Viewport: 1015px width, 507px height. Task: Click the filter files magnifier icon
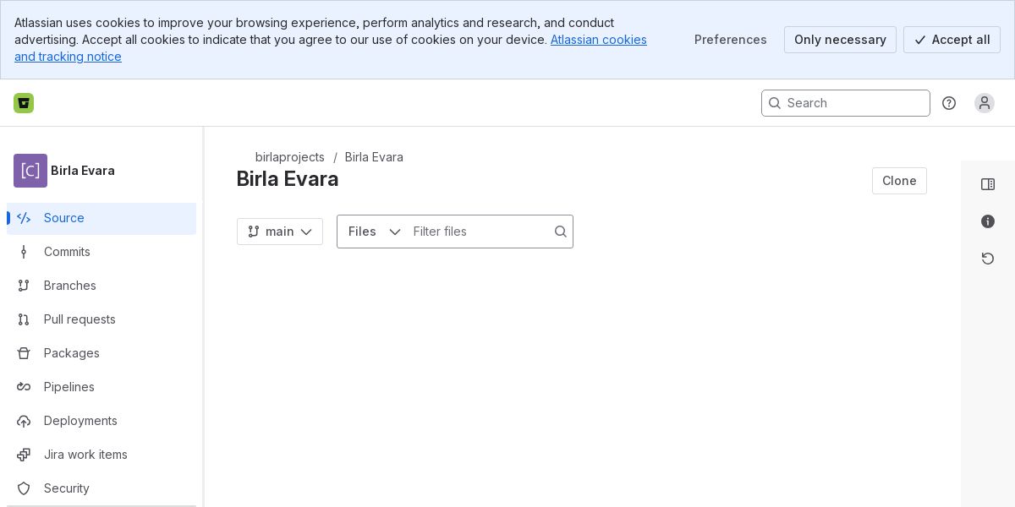(x=560, y=232)
